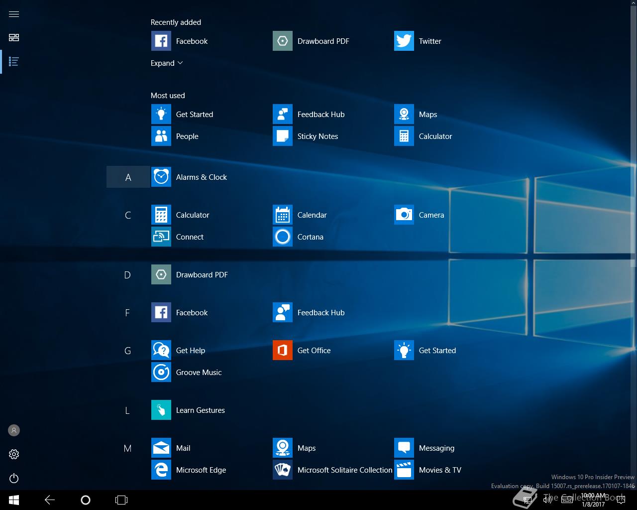Launch People app icon
Viewport: 637px width, 510px height.
161,136
